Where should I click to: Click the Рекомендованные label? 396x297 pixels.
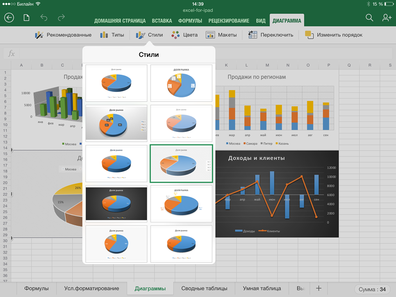click(x=69, y=35)
